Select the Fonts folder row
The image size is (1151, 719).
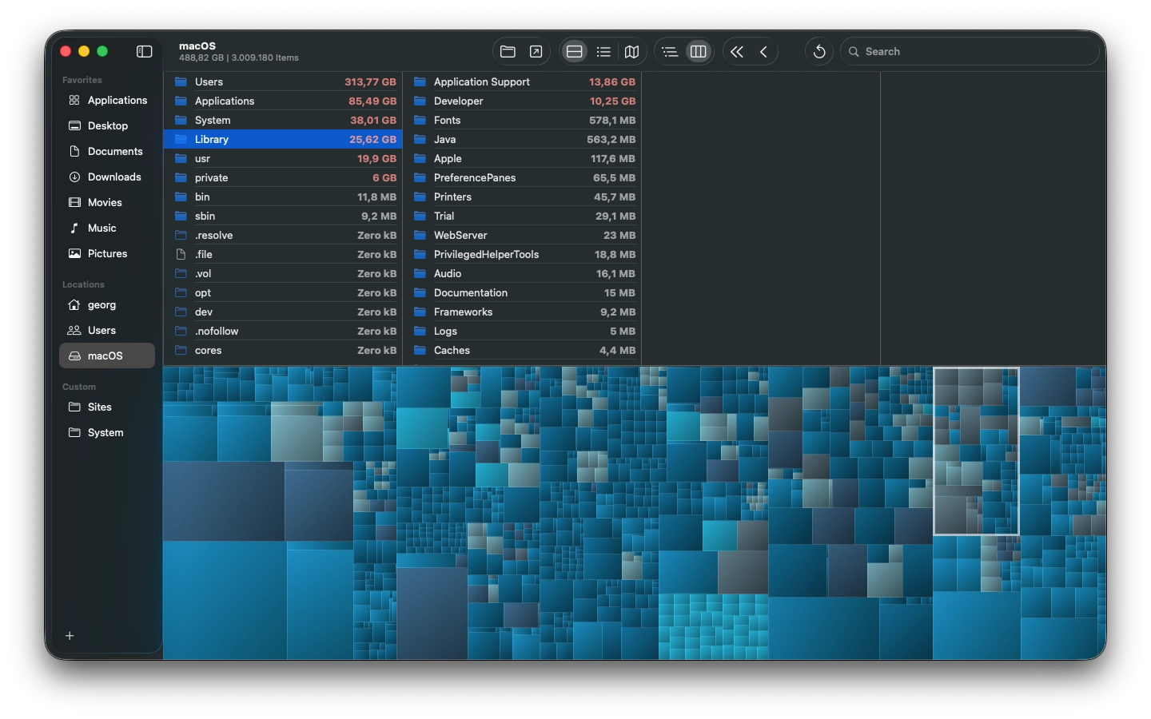tap(523, 120)
